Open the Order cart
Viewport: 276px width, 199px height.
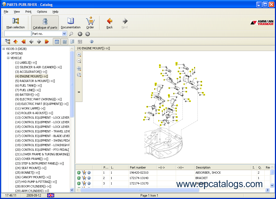point(90,23)
